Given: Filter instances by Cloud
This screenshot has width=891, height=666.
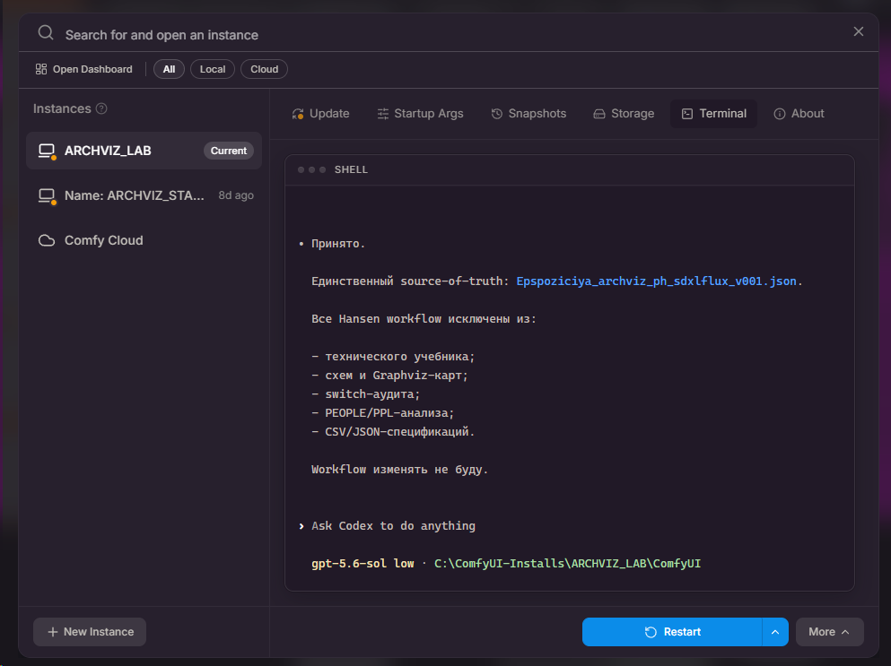Looking at the screenshot, I should (x=264, y=69).
